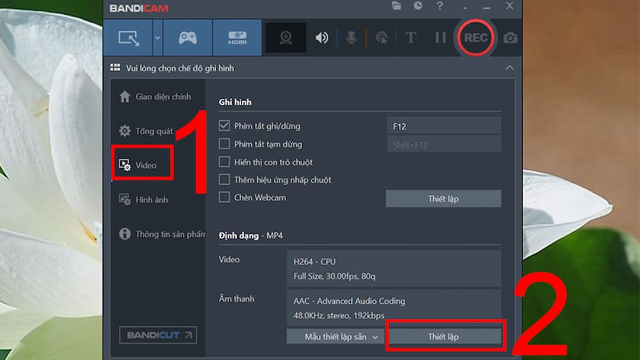This screenshot has height=360, width=640.
Task: Toggle the microphone icon
Action: tap(351, 38)
